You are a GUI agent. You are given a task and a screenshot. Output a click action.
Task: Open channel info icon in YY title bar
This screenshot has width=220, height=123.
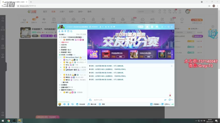click(114, 27)
